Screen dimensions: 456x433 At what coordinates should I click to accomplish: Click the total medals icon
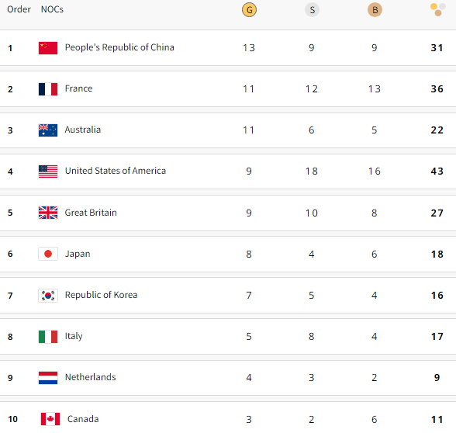(438, 9)
